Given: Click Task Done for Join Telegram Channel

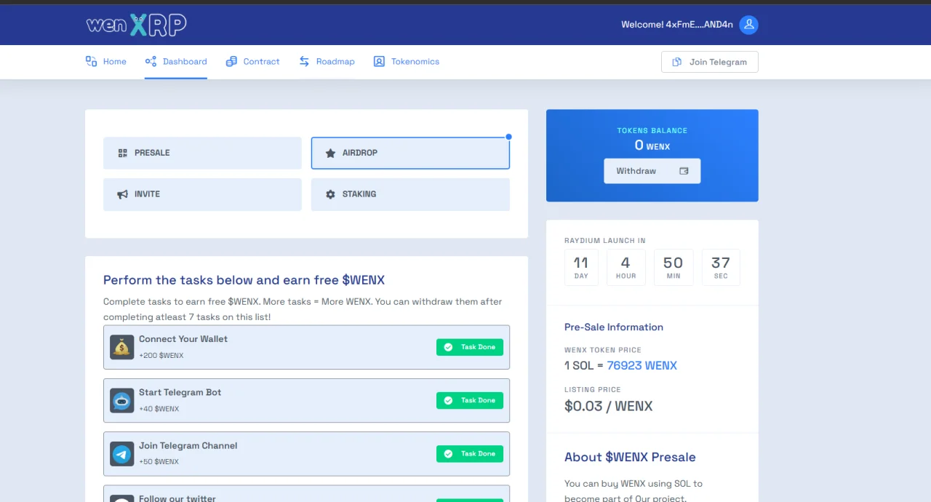Looking at the screenshot, I should click(x=470, y=453).
